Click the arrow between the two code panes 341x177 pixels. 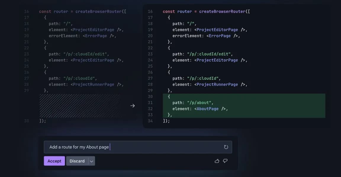point(133,106)
